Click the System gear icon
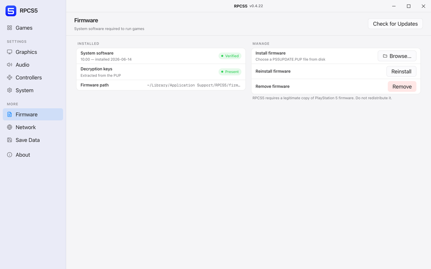 (x=10, y=90)
